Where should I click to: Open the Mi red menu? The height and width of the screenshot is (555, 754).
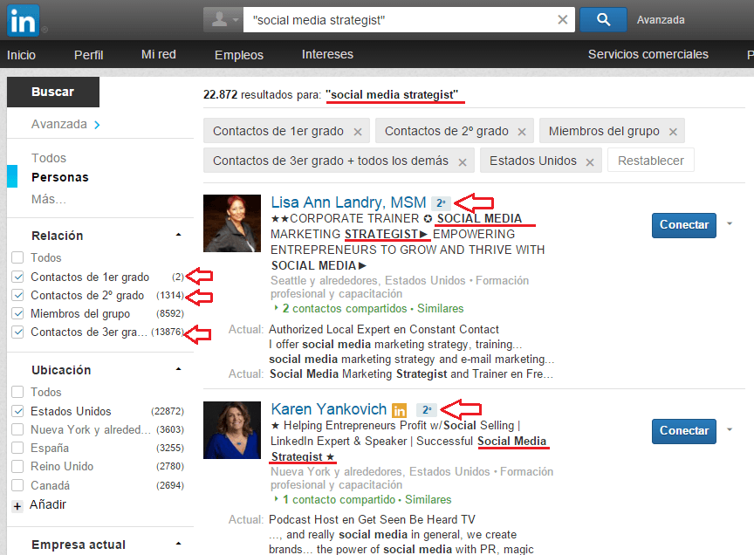[159, 54]
